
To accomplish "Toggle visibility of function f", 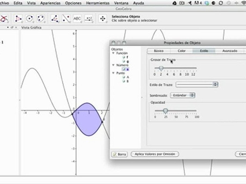I will point(124,57).
